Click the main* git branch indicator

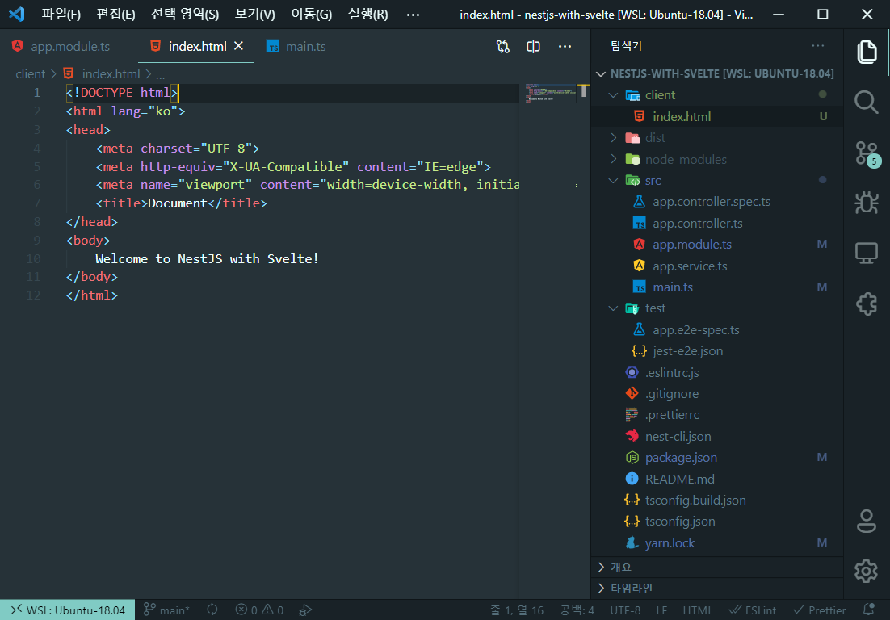(x=166, y=610)
